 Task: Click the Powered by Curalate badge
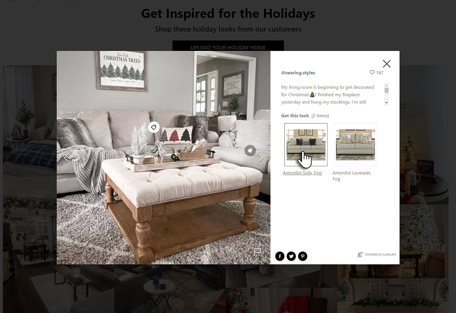[x=377, y=255]
